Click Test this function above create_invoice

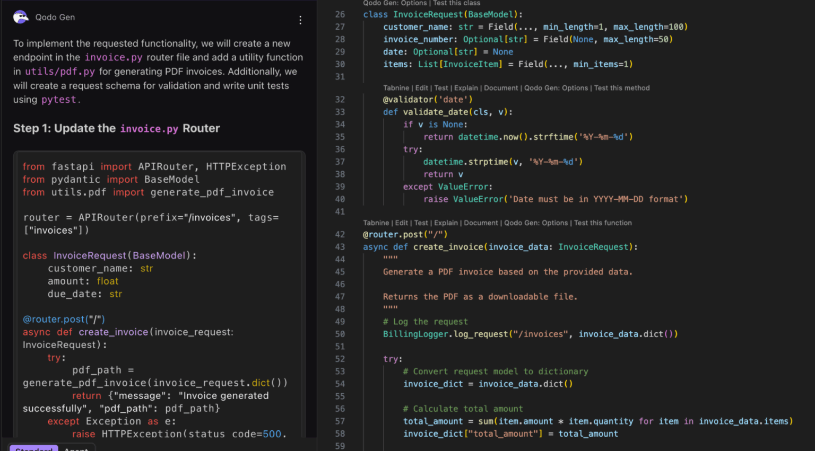click(602, 223)
